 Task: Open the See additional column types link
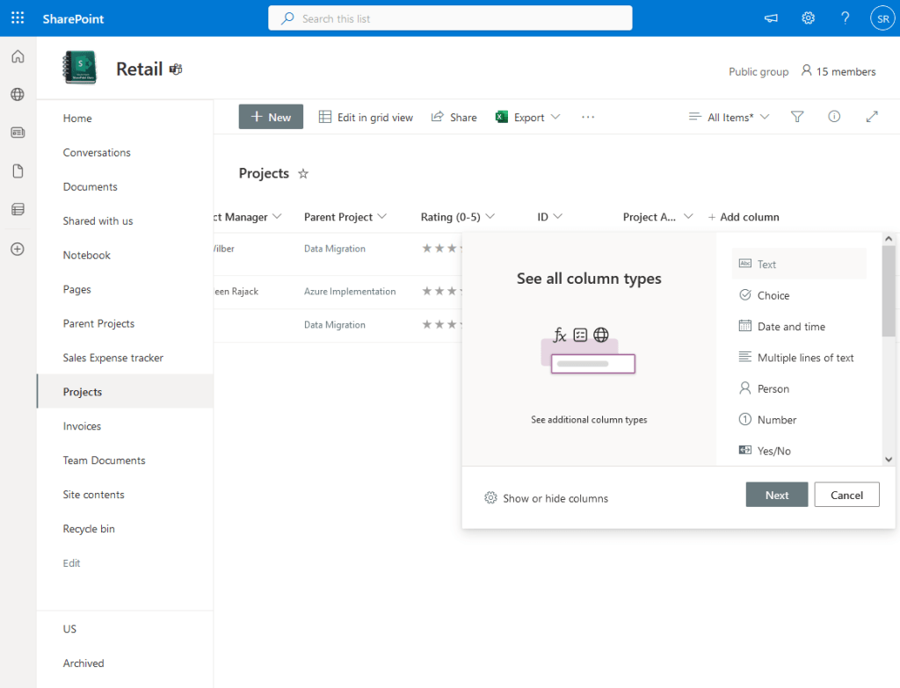[x=588, y=419]
